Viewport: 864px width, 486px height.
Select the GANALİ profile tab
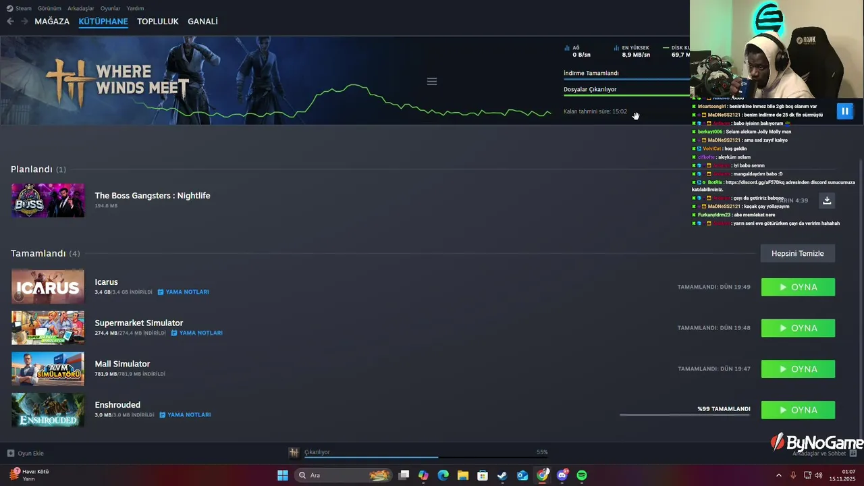coord(202,22)
